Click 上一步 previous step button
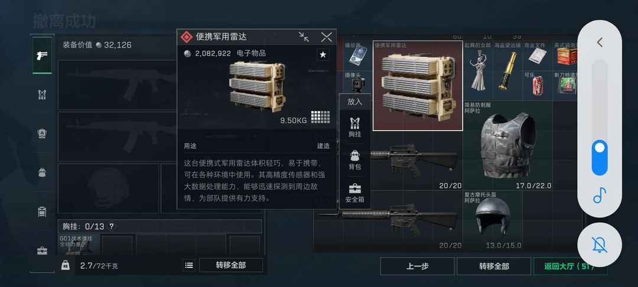 tap(418, 266)
